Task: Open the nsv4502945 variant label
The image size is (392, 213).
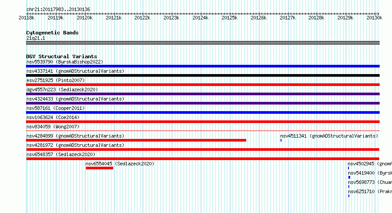Action: 370,164
